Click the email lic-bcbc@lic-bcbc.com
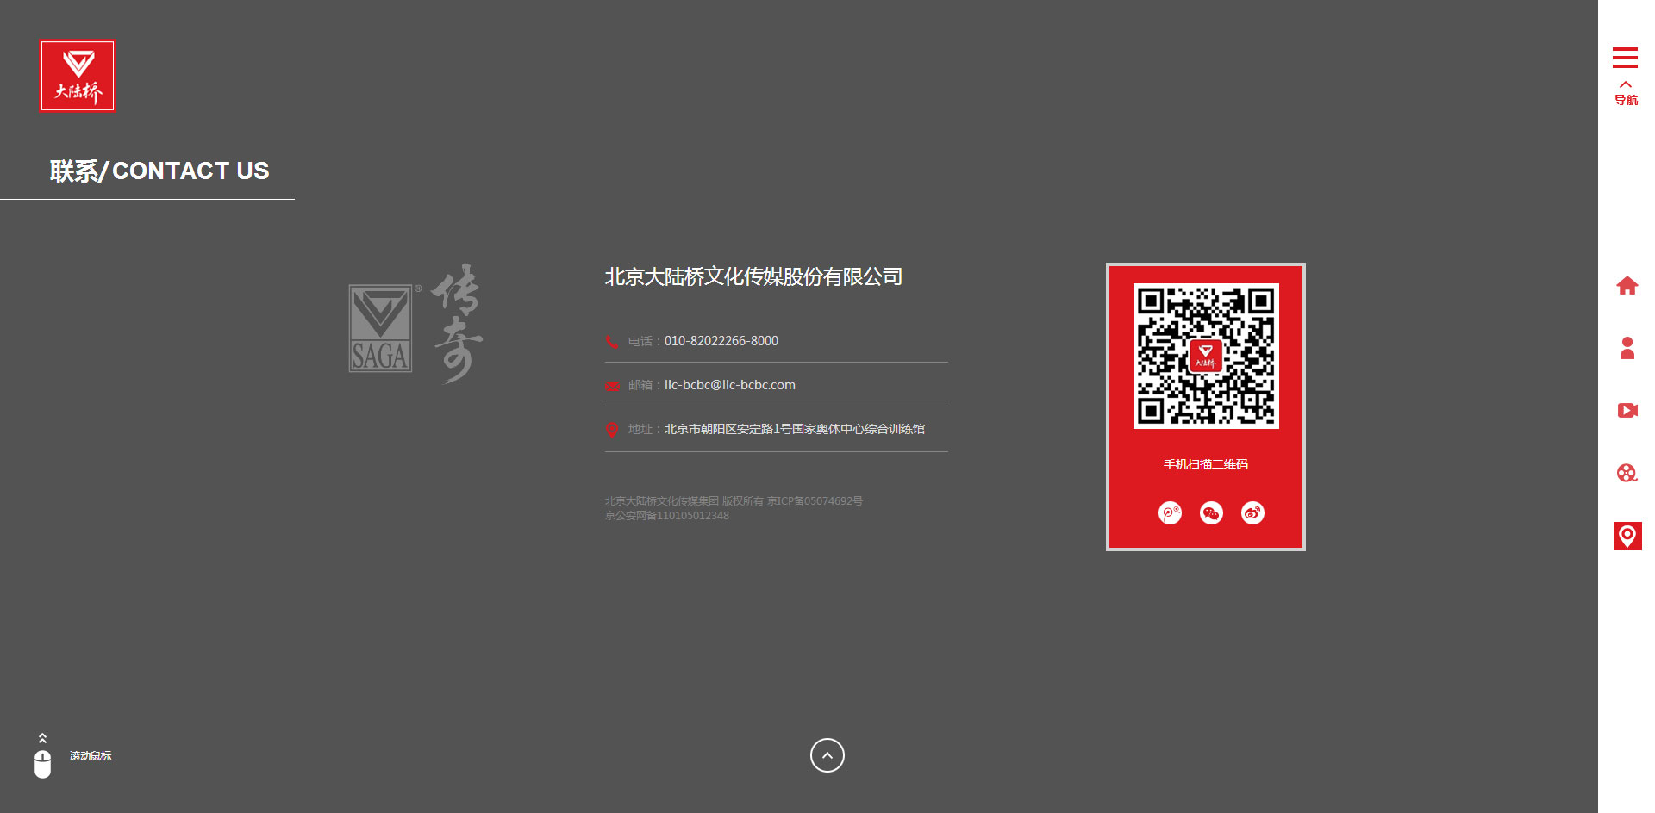The image size is (1655, 813). click(729, 385)
